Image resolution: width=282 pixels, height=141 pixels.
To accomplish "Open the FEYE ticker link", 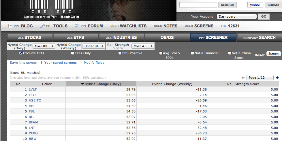I will 33,95.
